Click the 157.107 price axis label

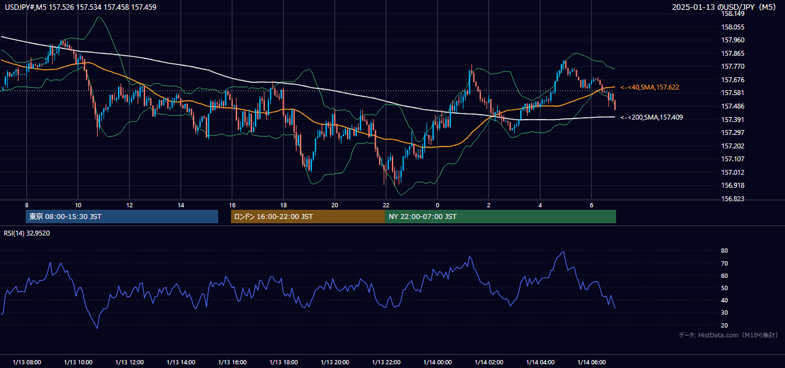click(x=732, y=159)
